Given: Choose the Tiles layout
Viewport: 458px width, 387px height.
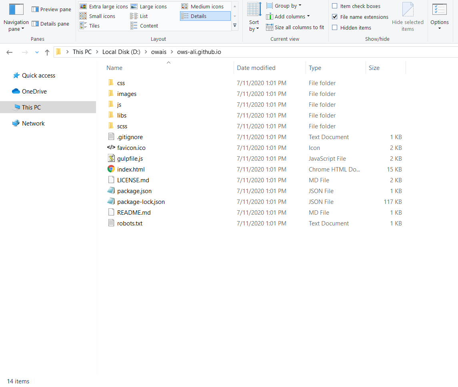Looking at the screenshot, I should click(90, 26).
